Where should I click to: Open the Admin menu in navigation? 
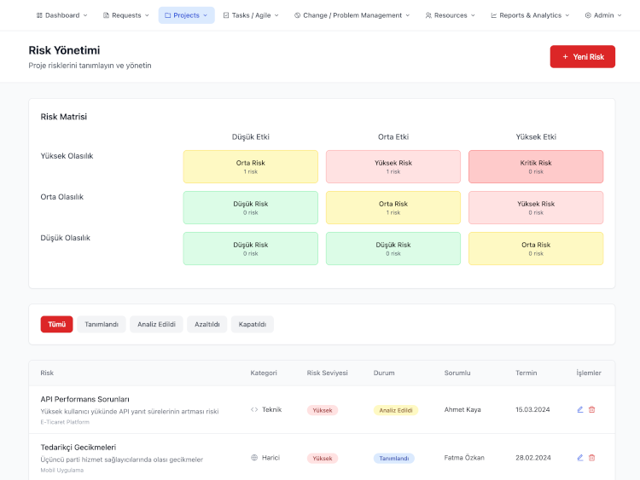[603, 15]
